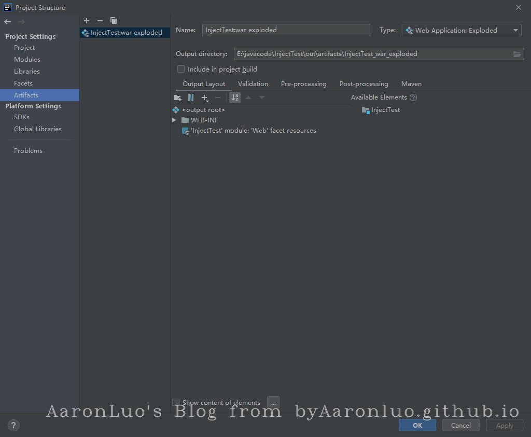Image resolution: width=531 pixels, height=437 pixels.
Task: Check Show content of elements
Action: (x=176, y=402)
